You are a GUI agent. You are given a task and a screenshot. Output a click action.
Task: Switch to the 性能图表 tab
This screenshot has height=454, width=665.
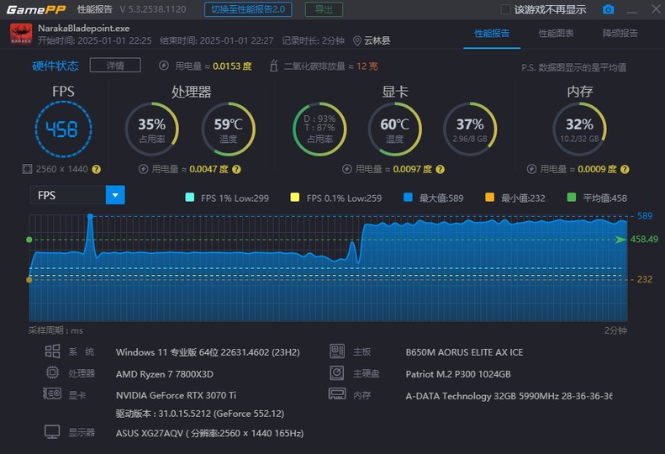[x=556, y=34]
